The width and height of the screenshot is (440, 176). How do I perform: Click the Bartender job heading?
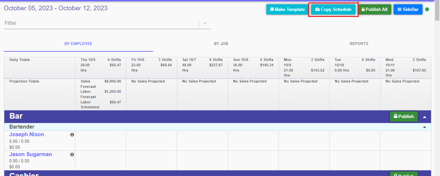click(x=22, y=127)
